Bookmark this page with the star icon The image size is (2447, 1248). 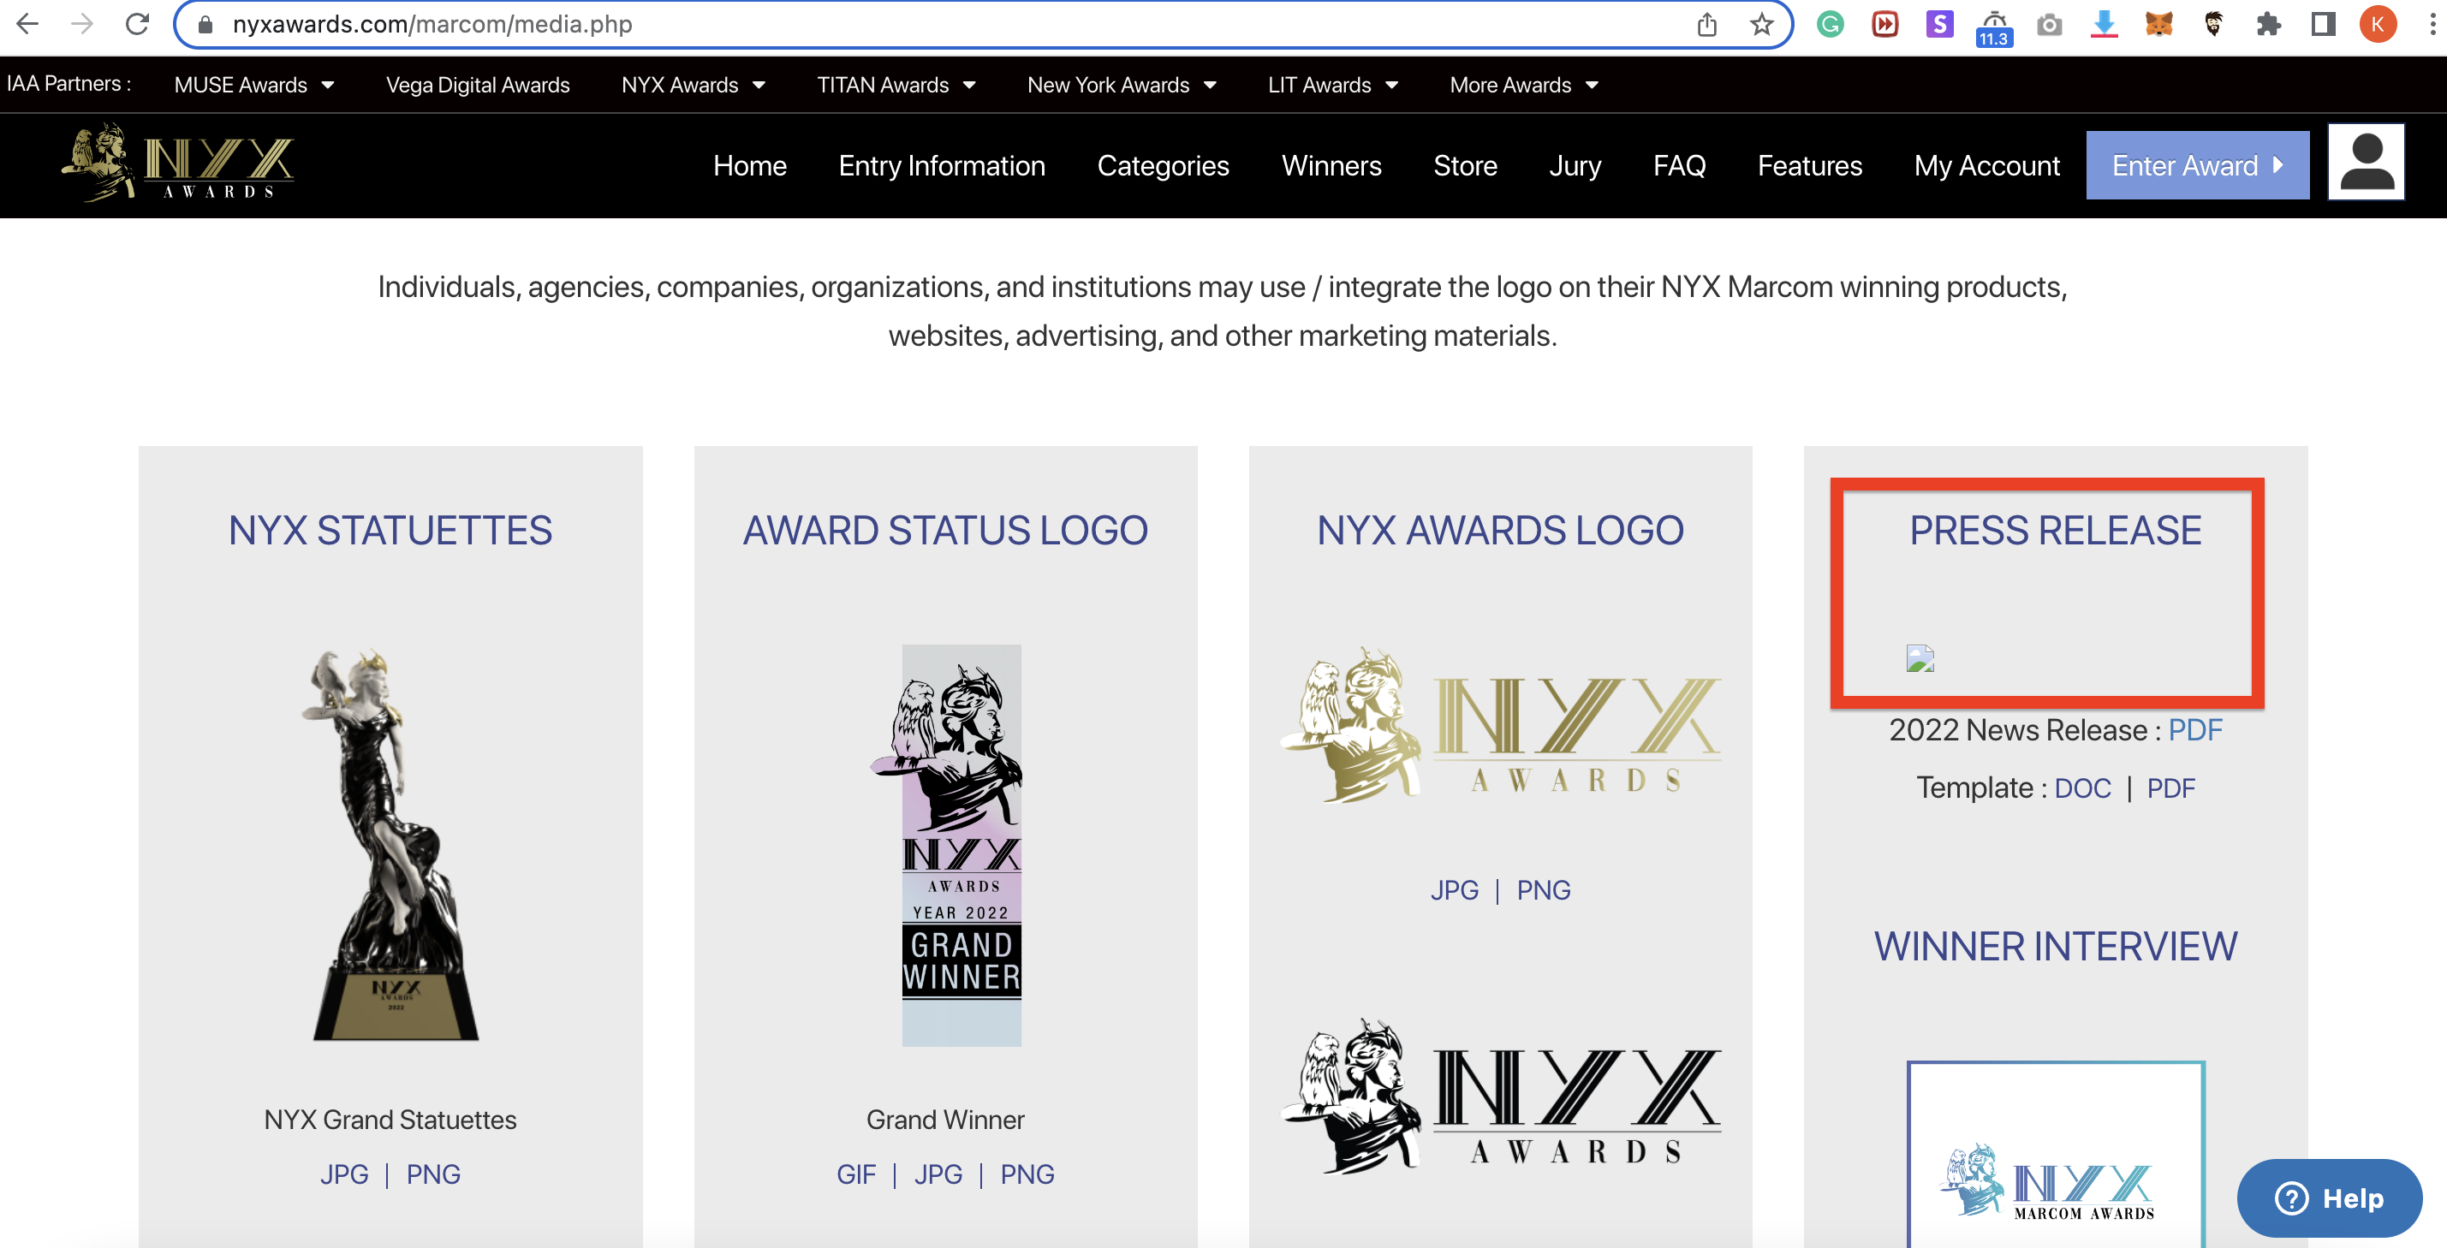coord(1761,25)
